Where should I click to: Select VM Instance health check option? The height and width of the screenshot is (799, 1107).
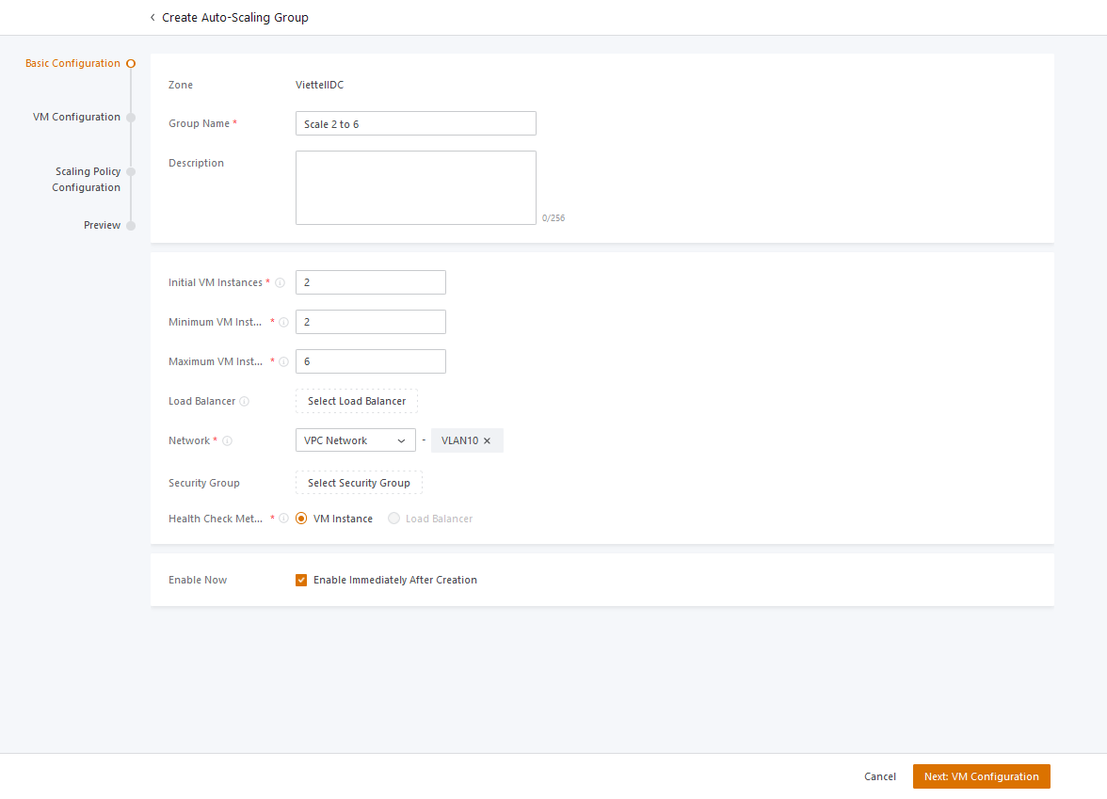[301, 519]
